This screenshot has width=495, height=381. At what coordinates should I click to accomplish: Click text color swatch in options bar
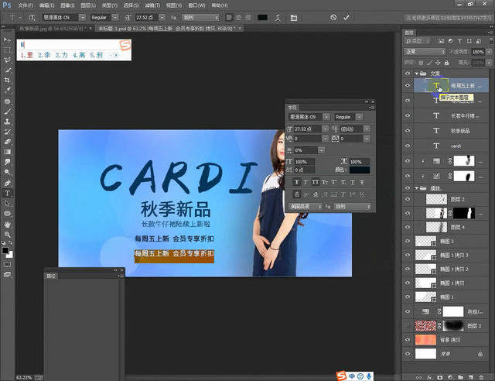coord(262,17)
